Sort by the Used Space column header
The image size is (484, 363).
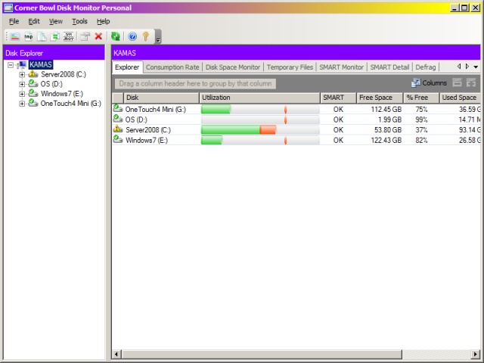pyautogui.click(x=460, y=98)
